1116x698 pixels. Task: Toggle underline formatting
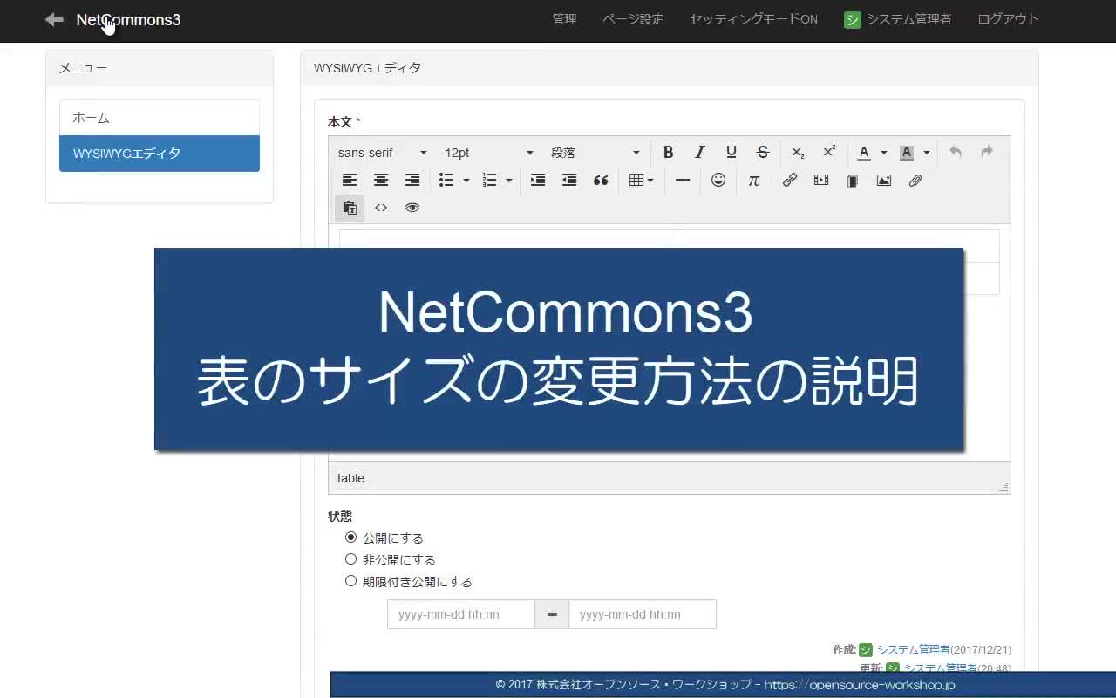point(731,152)
